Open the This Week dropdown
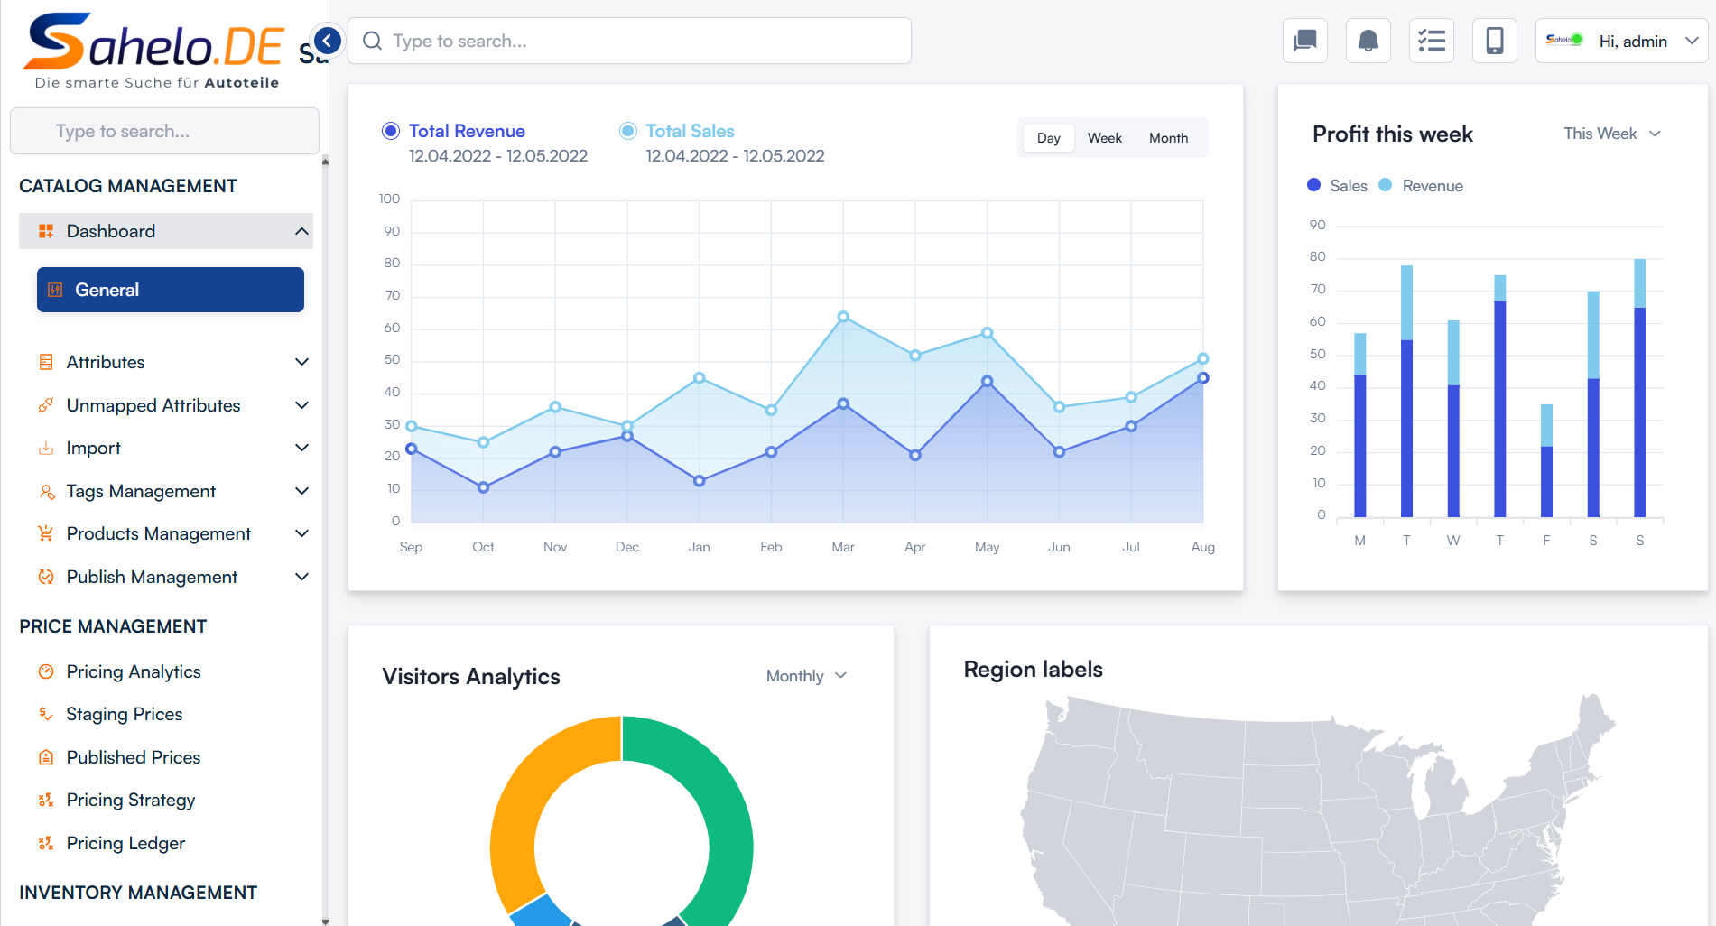Screen dimensions: 1716x926 [1612, 134]
